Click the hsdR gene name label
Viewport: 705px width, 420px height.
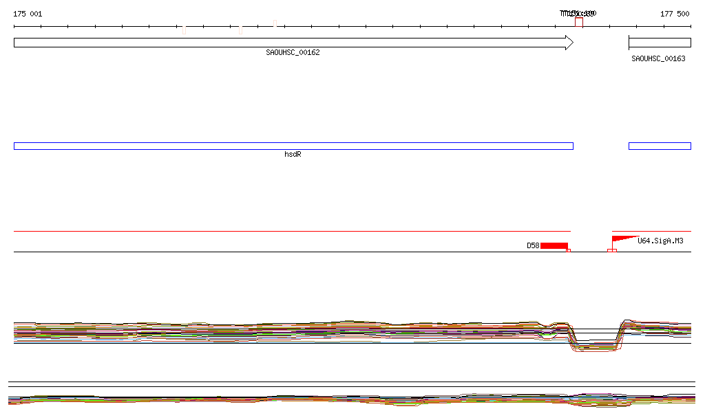[293, 155]
